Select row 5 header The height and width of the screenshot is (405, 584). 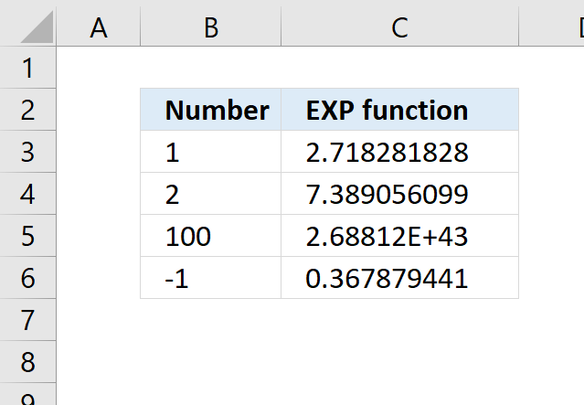tap(28, 236)
